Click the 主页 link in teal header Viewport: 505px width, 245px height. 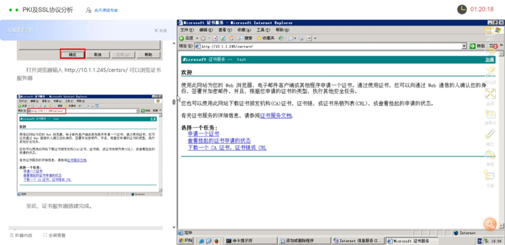[490, 60]
